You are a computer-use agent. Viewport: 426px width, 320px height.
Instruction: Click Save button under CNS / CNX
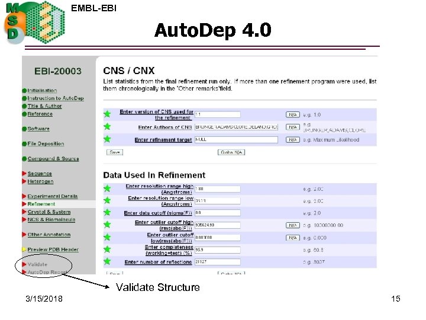(x=115, y=152)
